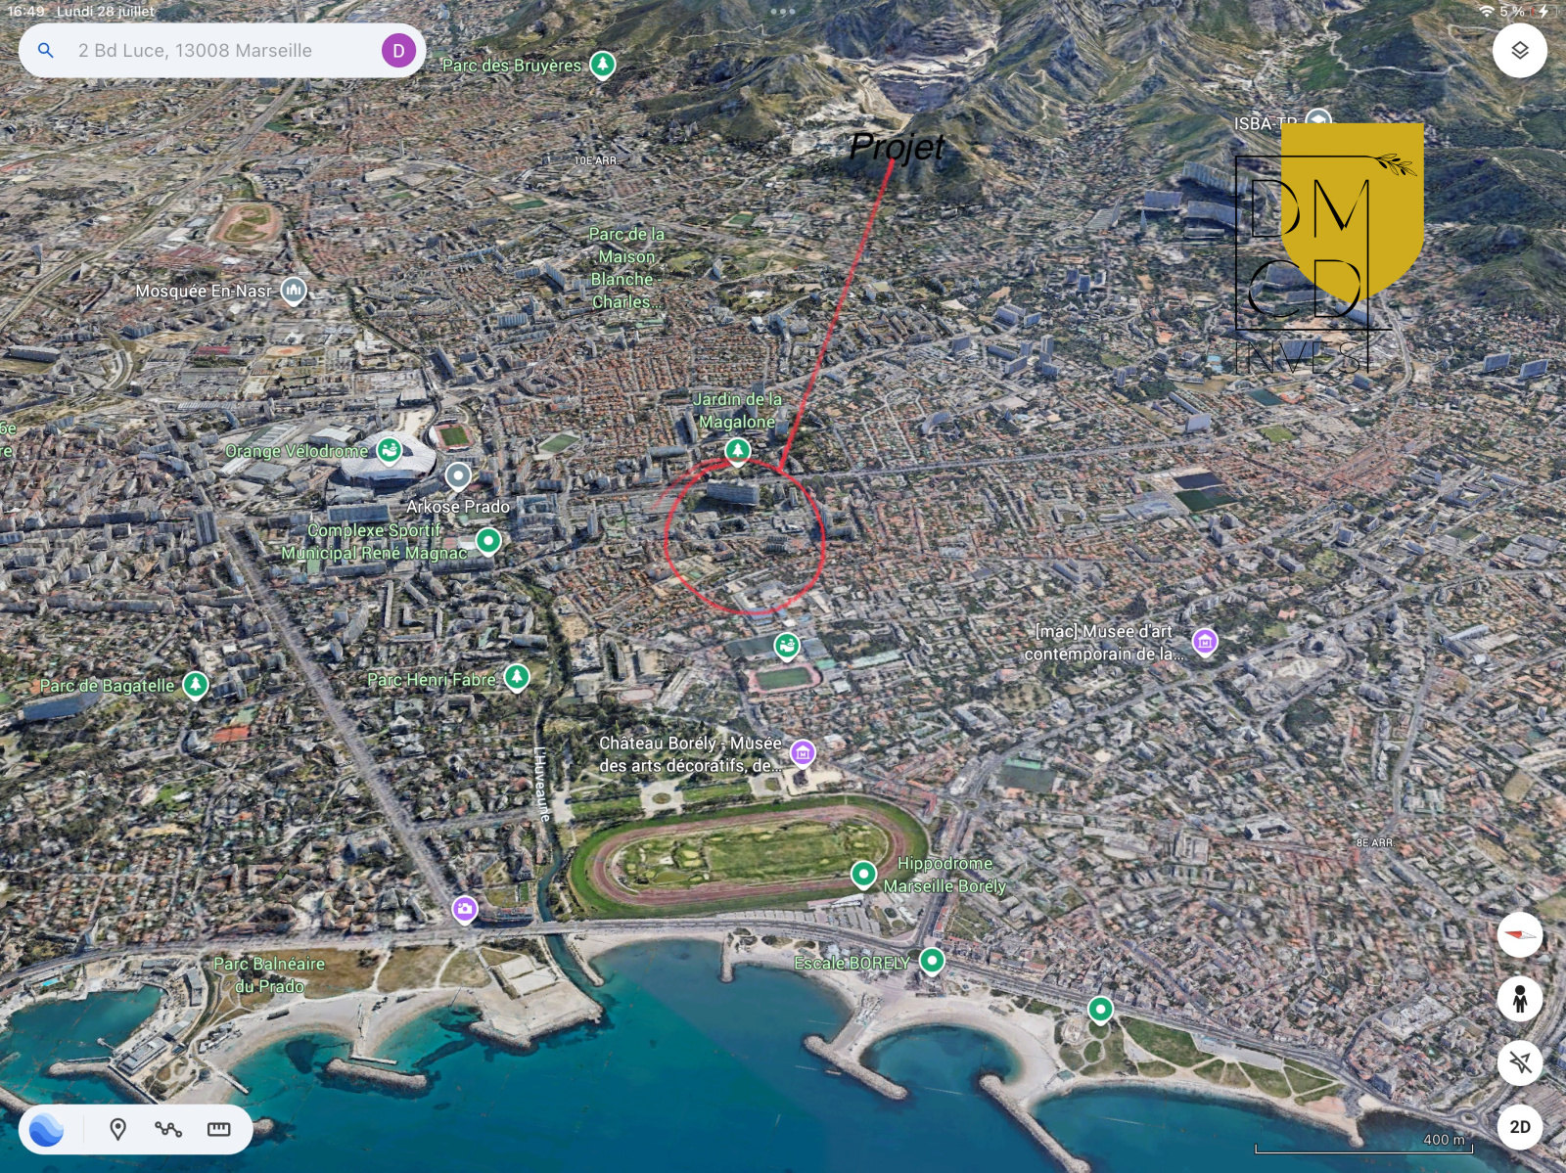Open the purple D account avatar
Screen dimensions: 1566x1173
click(x=398, y=51)
